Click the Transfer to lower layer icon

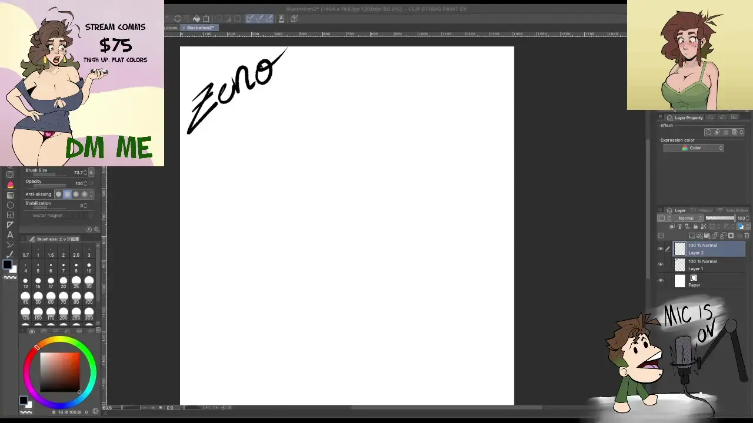715,236
